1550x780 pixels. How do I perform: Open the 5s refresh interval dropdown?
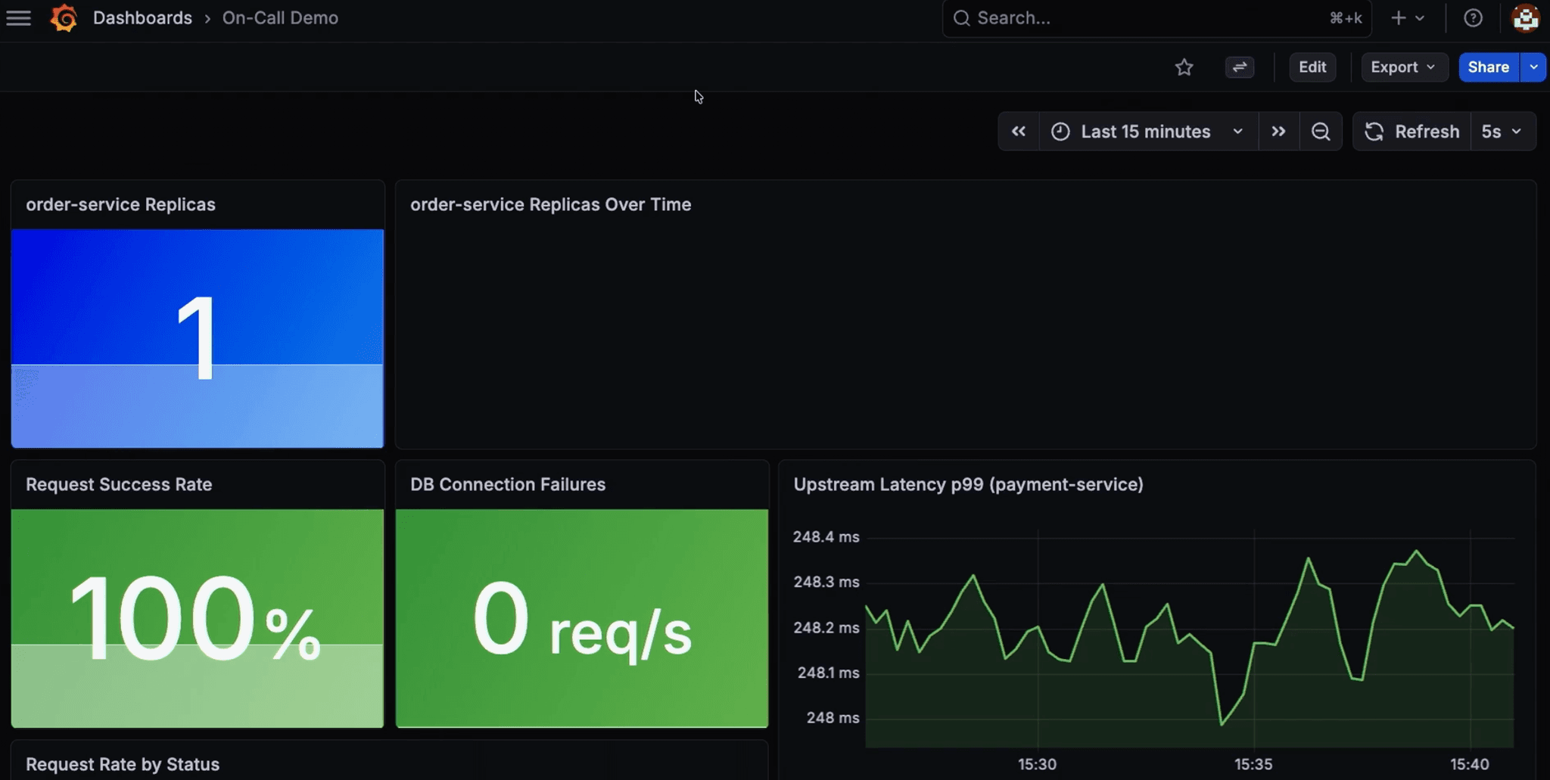click(x=1503, y=132)
